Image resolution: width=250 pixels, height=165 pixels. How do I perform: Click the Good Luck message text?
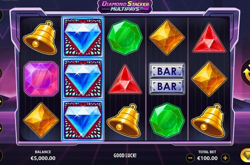point(125,156)
